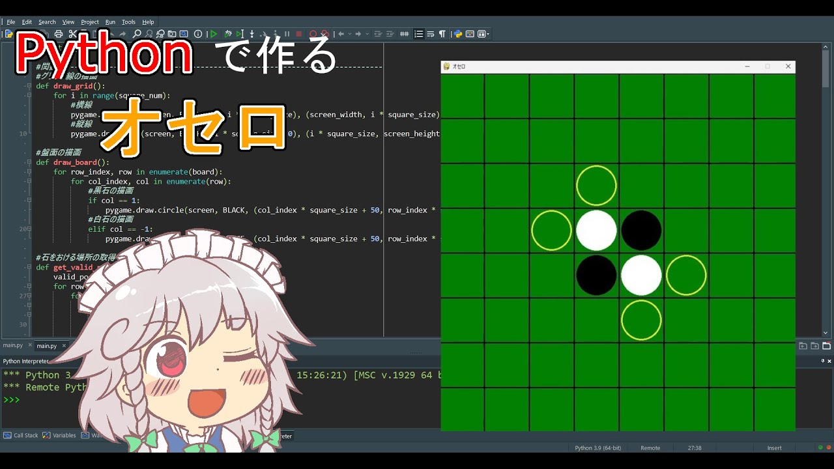Click 'Python 3.9 (64-bit)' in status bar

pos(597,448)
